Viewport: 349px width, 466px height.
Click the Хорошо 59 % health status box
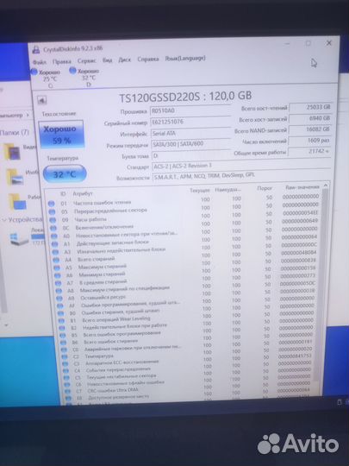point(61,135)
